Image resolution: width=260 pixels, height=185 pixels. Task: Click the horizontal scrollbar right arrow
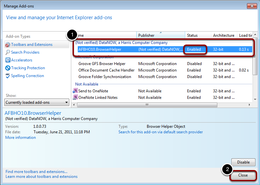pos(249,105)
